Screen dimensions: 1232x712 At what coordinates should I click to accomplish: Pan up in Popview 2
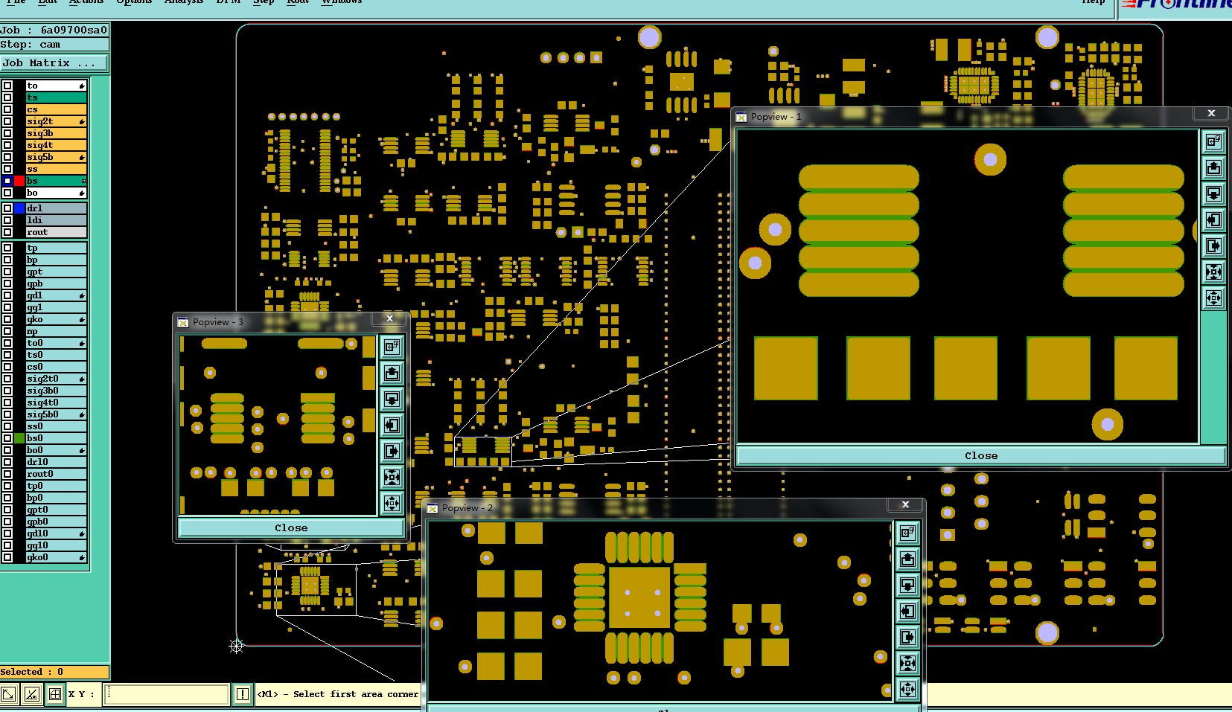(907, 559)
